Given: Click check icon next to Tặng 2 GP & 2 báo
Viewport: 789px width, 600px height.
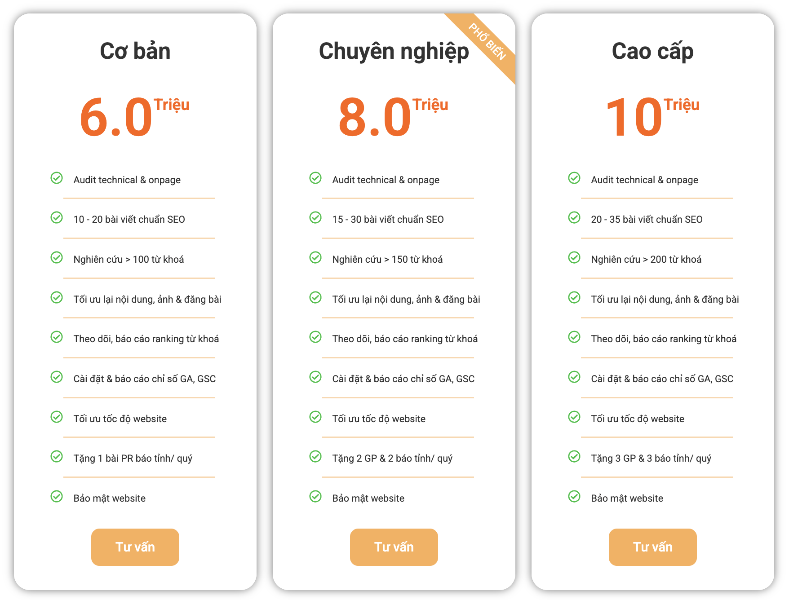Looking at the screenshot, I should (x=315, y=457).
